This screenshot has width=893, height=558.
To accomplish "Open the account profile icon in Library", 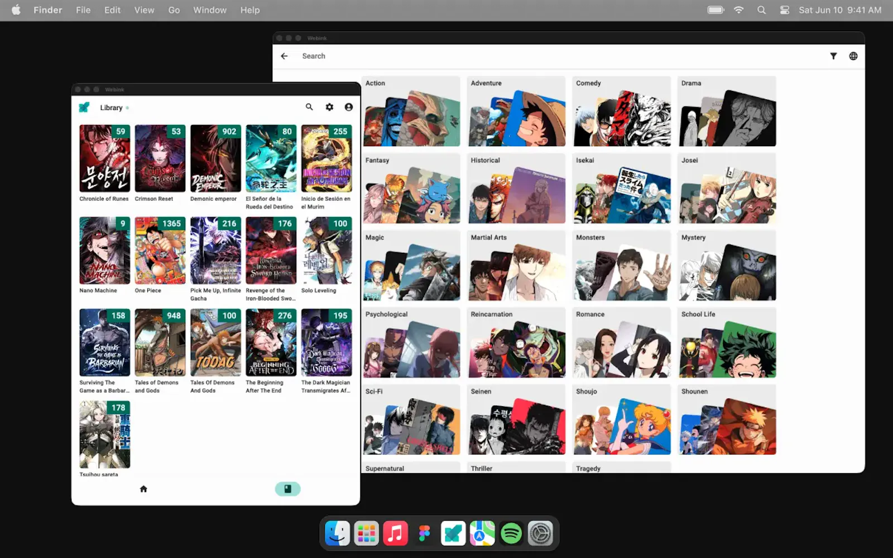I will (x=349, y=107).
